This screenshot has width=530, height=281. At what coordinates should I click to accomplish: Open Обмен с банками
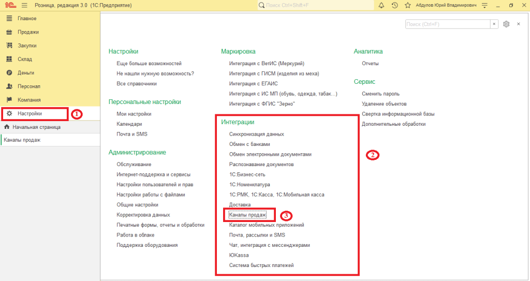click(249, 144)
